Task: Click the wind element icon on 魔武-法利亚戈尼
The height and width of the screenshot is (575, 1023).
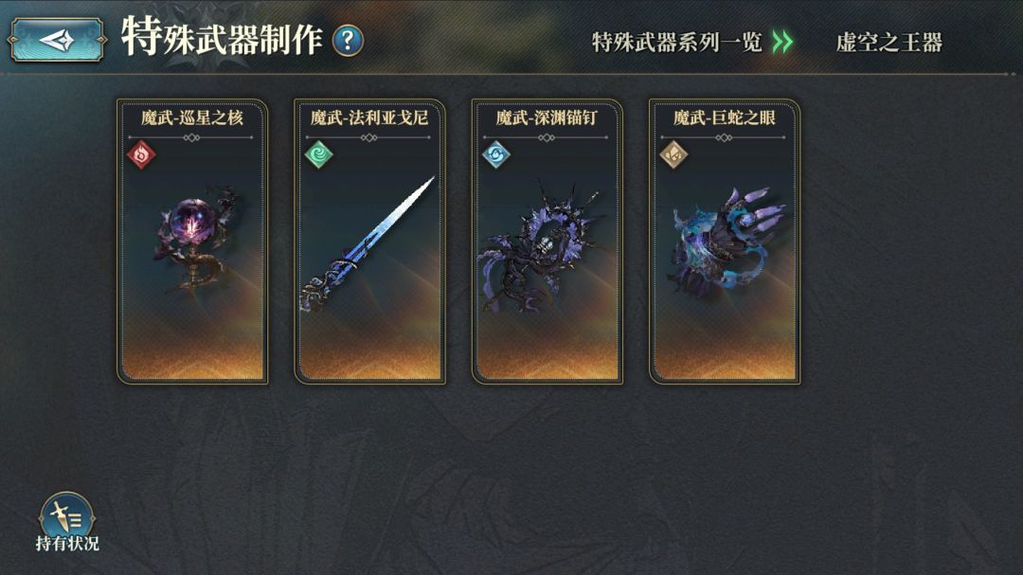Action: [x=319, y=155]
